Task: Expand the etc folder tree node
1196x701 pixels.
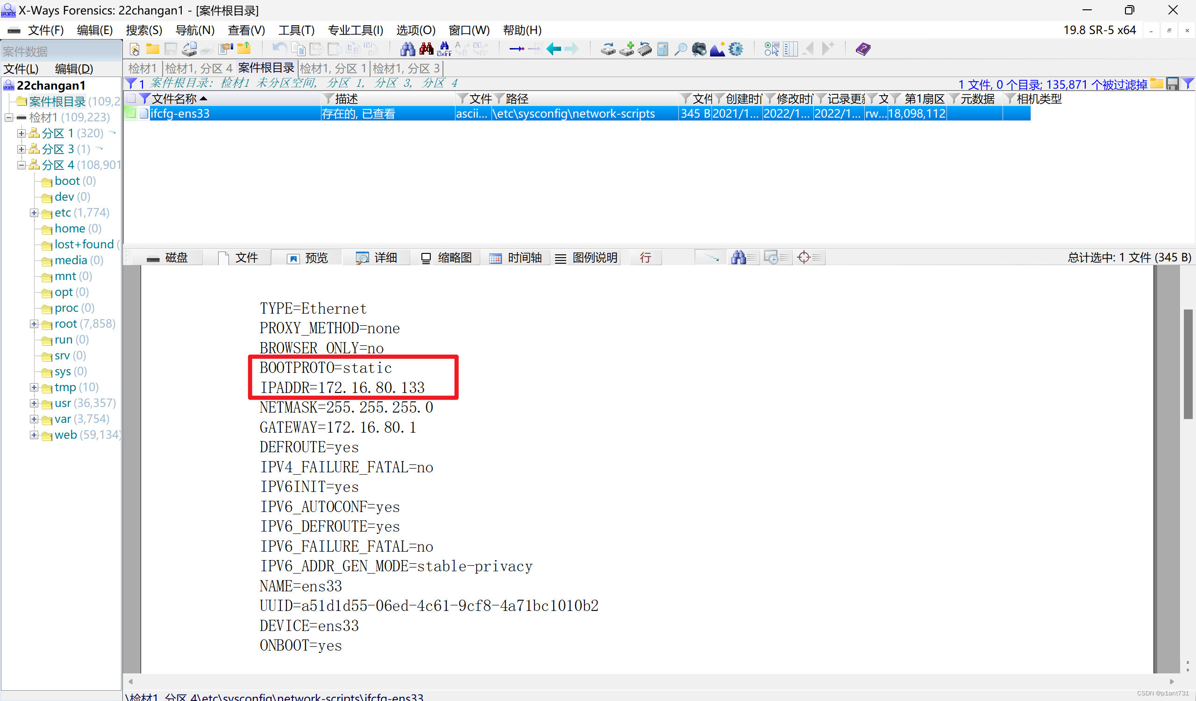Action: [34, 213]
